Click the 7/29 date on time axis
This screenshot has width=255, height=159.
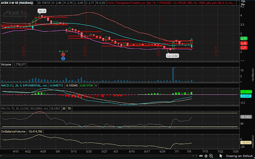tap(235, 151)
